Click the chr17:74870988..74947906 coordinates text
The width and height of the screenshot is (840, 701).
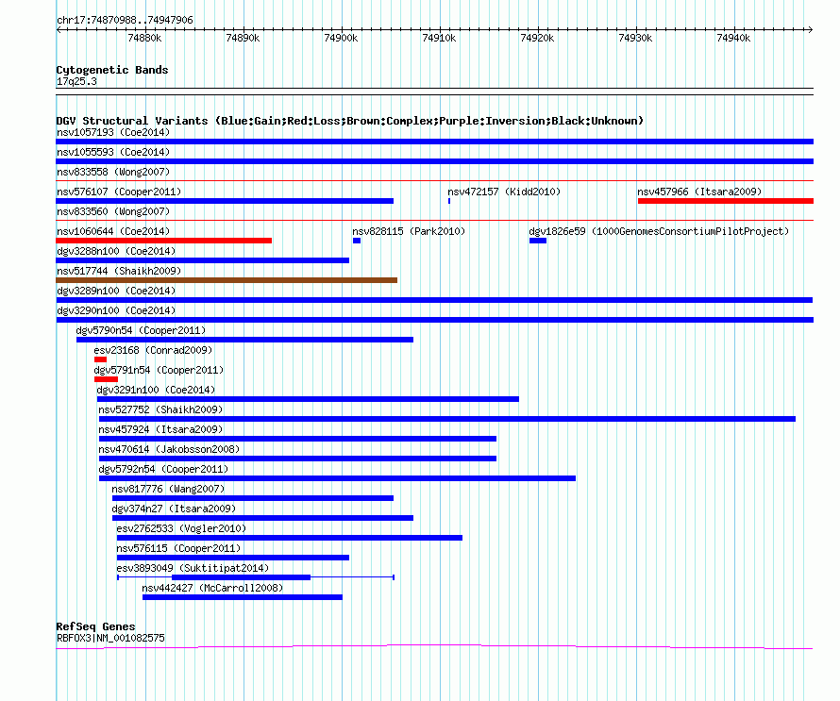pyautogui.click(x=125, y=20)
